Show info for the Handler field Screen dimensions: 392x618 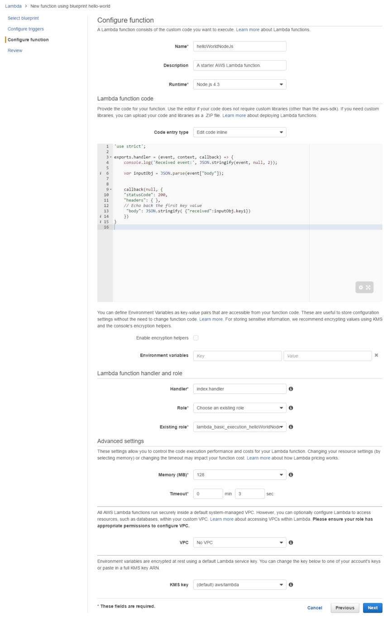click(x=291, y=388)
